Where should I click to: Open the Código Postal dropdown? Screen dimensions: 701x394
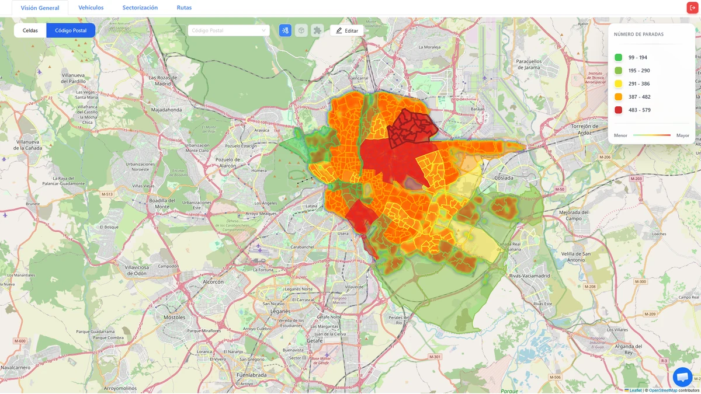pyautogui.click(x=228, y=30)
